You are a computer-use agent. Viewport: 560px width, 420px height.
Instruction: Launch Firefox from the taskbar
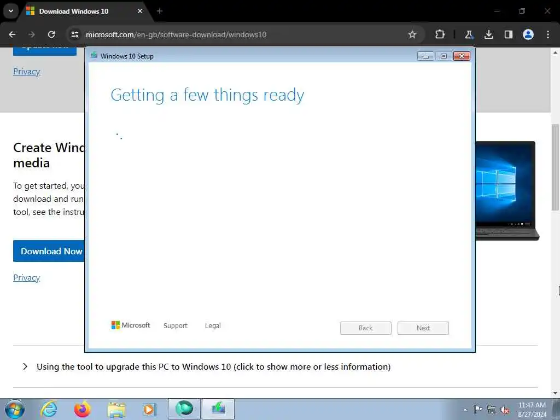coord(83,409)
